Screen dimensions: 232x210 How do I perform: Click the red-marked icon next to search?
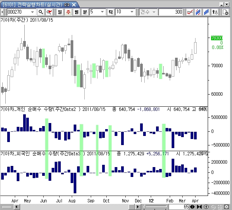(x=49, y=12)
